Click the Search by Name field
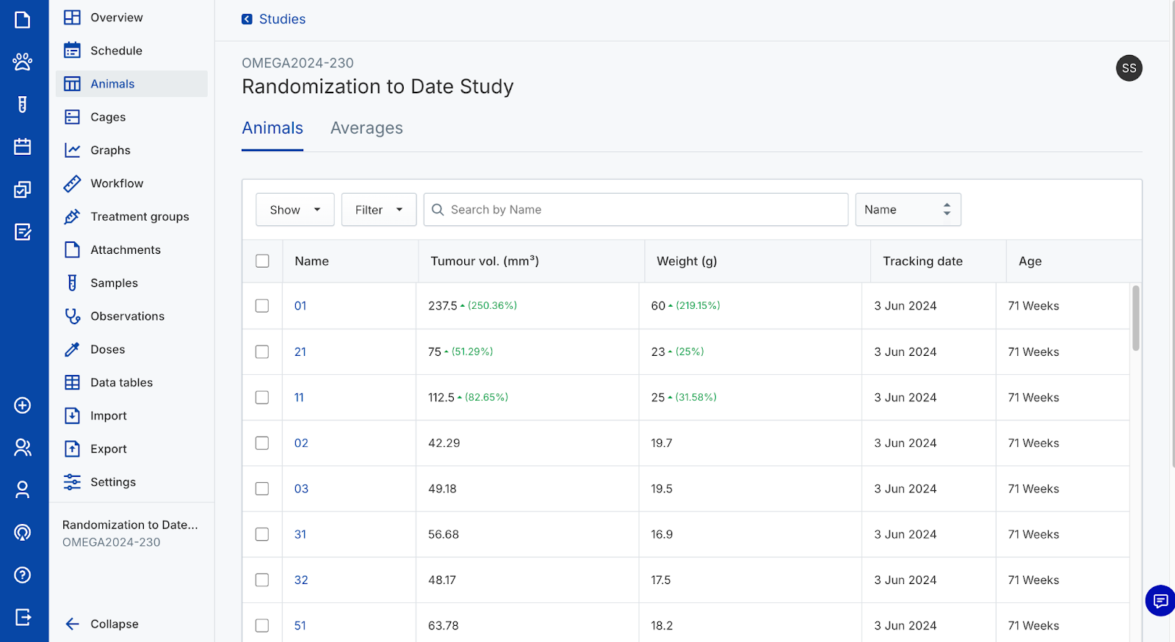 click(635, 210)
